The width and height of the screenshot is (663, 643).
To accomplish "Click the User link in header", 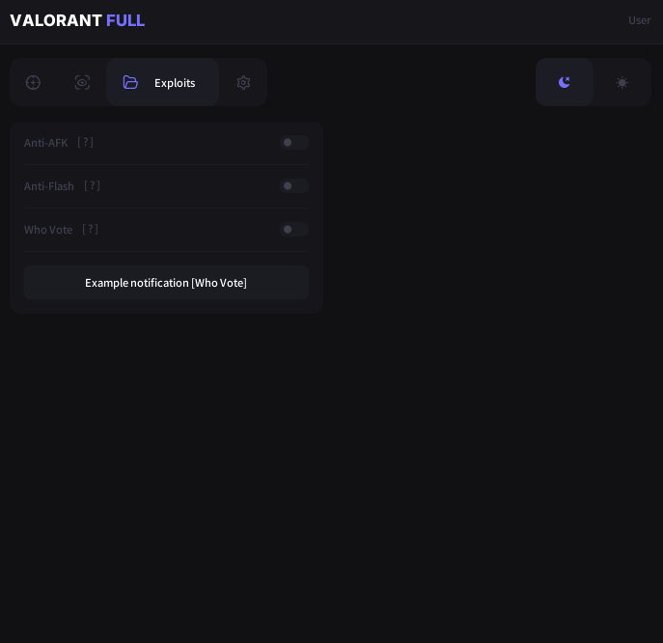I will [x=639, y=20].
